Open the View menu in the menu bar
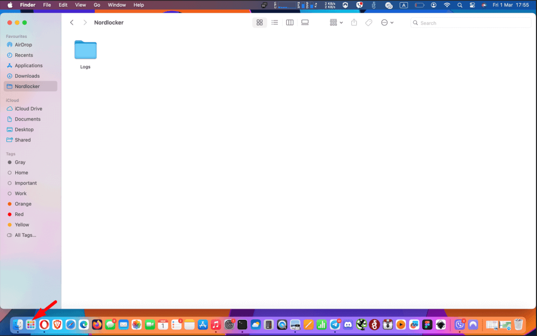This screenshot has height=336, width=537. 80,5
